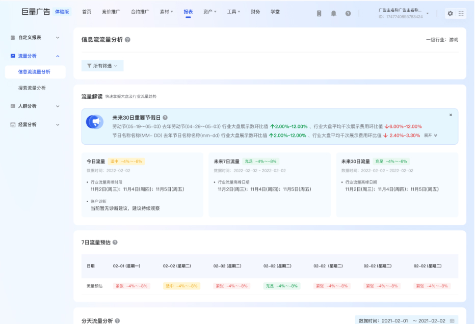This screenshot has width=475, height=324.
Task: Open 竞价推广 in top navigation
Action: (x=111, y=12)
